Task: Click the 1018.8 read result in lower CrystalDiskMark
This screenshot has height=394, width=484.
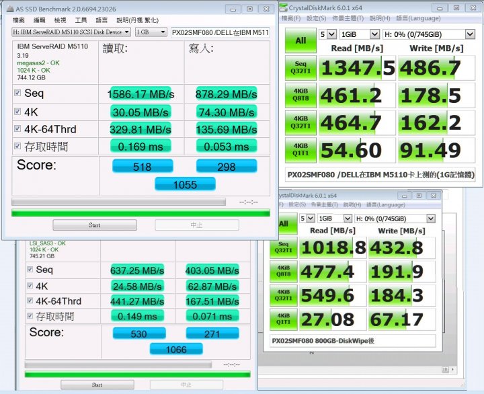Action: (333, 247)
